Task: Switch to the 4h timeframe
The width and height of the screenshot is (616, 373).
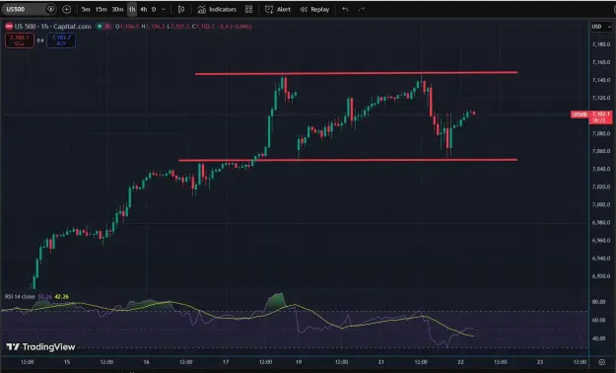Action: pyautogui.click(x=143, y=9)
